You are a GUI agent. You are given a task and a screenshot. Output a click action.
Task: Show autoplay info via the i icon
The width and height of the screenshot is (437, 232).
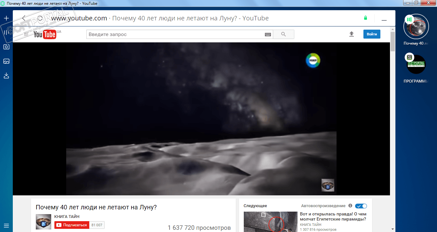coord(350,206)
